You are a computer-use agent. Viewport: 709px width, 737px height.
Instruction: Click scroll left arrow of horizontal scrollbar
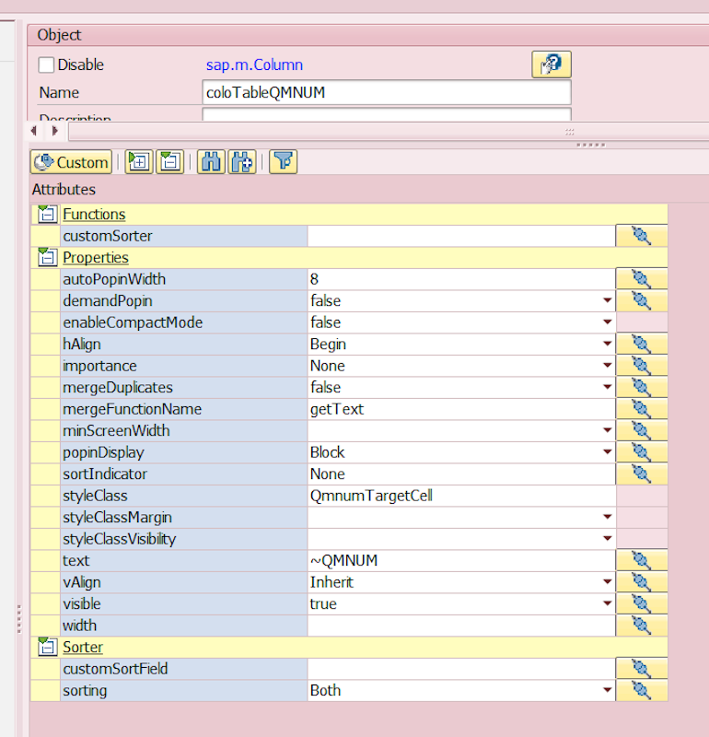(x=34, y=131)
